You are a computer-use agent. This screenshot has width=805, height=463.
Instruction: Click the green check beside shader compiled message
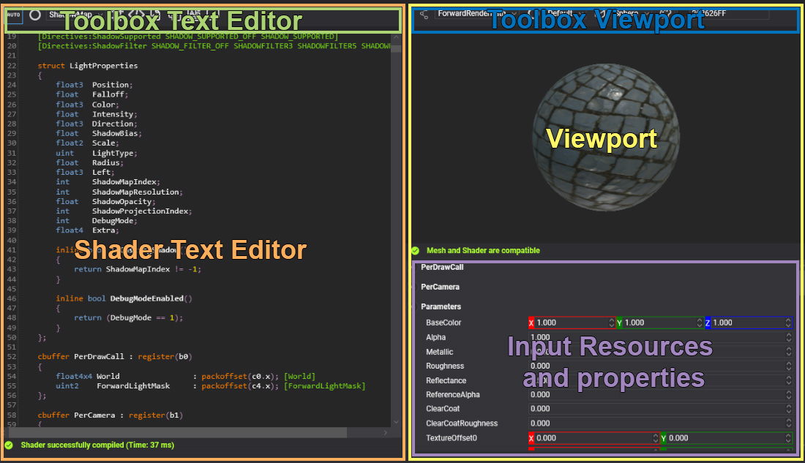coord(9,445)
